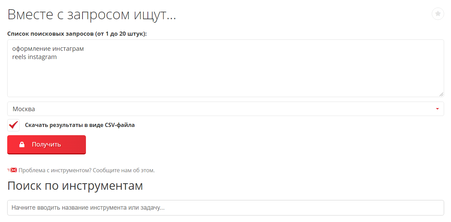Click the Вместе с запросом ищут heading
The height and width of the screenshot is (222, 451).
(92, 15)
